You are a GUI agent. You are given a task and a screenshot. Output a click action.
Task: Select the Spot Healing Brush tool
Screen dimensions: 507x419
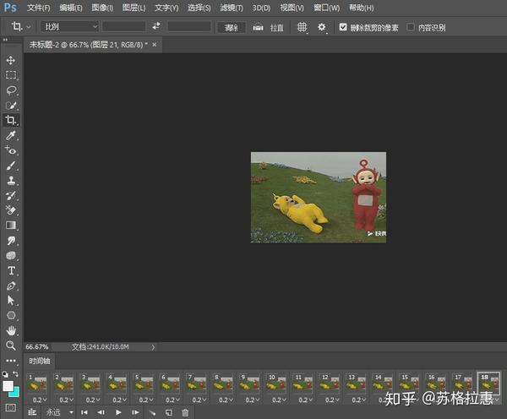pos(11,150)
